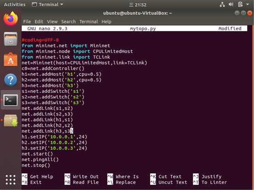Click the net.stop() line
254x190 pixels.
point(36,165)
